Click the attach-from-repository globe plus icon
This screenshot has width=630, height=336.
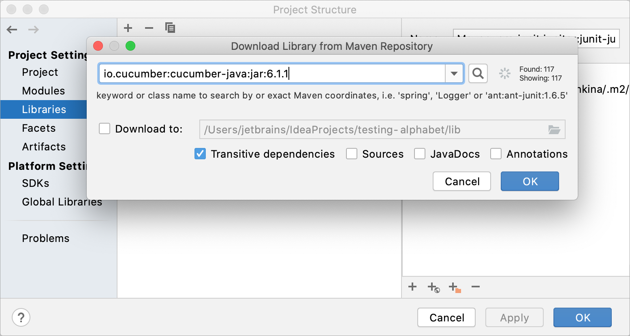[x=433, y=287]
